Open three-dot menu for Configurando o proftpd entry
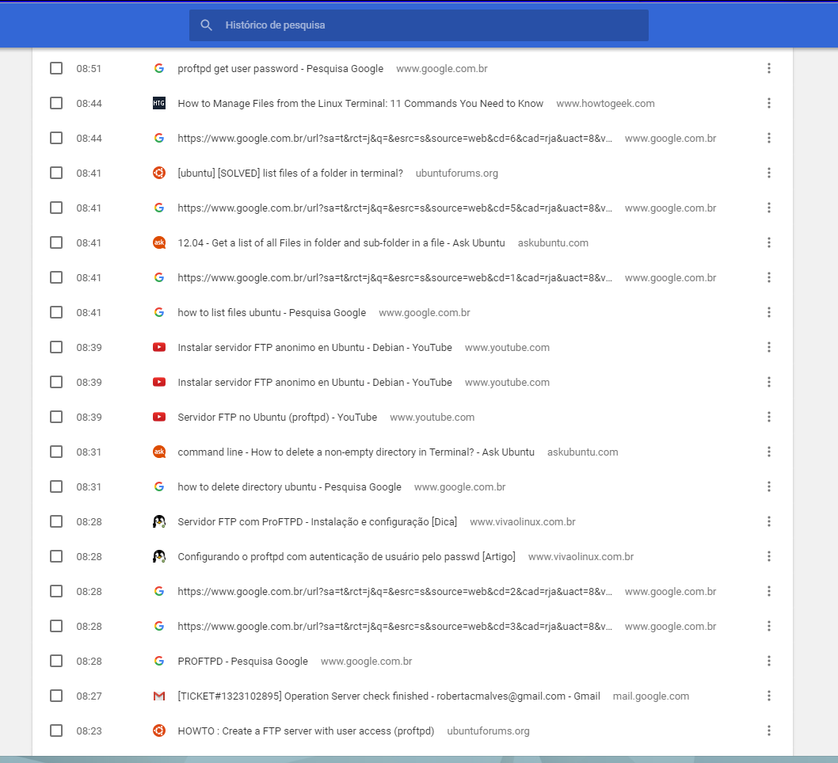The image size is (838, 763). 768,557
